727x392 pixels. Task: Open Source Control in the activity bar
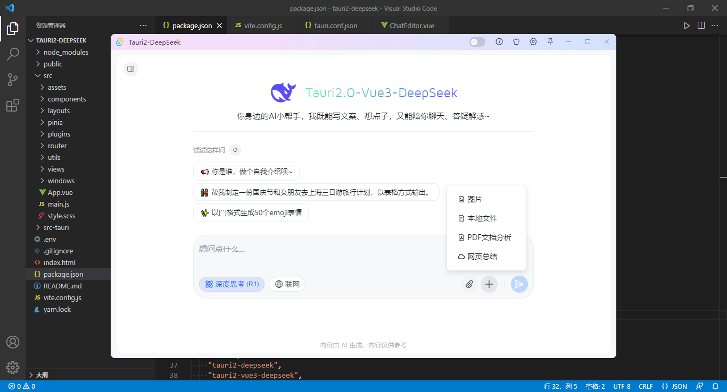pos(13,80)
